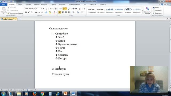Close the cgbcrb.docx document tab

(15, 19)
